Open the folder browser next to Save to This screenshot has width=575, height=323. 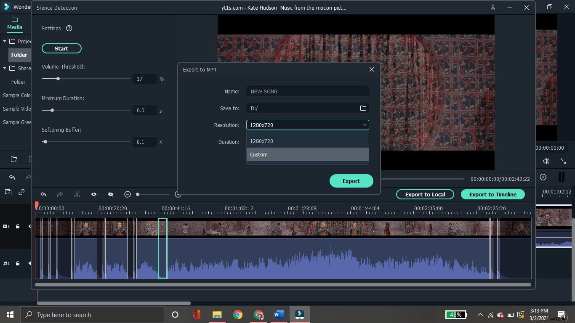(x=363, y=108)
